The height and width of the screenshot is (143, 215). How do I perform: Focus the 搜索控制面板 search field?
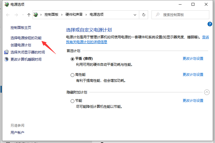point(180,15)
